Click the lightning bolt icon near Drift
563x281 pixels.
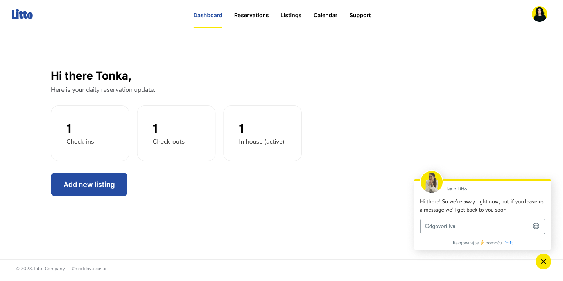coord(482,243)
